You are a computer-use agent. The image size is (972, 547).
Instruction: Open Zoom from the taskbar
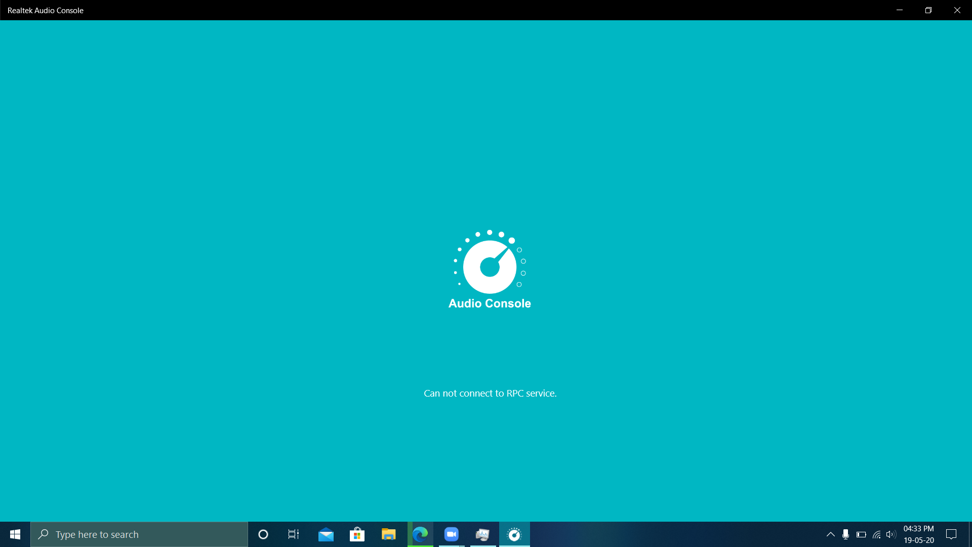(x=451, y=534)
